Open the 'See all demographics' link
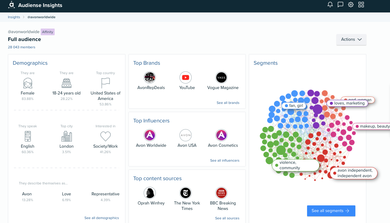 coord(101,218)
